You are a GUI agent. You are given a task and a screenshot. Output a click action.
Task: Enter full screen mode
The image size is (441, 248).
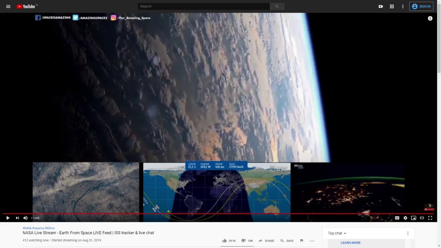[x=430, y=218]
